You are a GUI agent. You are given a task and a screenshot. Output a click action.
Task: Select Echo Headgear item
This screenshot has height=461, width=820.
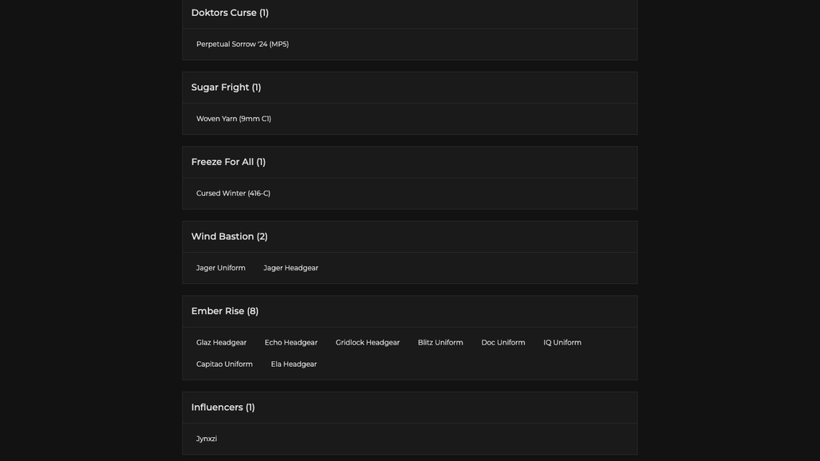click(x=291, y=342)
